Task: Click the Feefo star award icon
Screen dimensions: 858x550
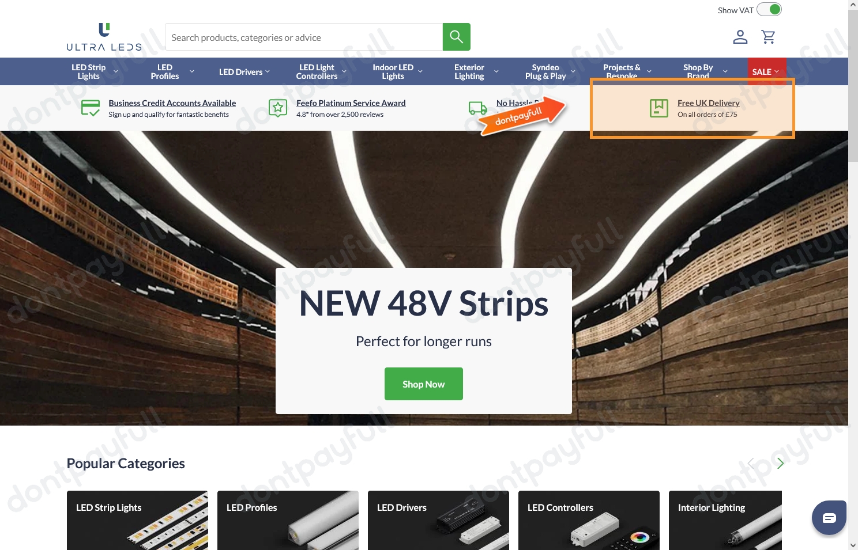Action: (x=278, y=108)
